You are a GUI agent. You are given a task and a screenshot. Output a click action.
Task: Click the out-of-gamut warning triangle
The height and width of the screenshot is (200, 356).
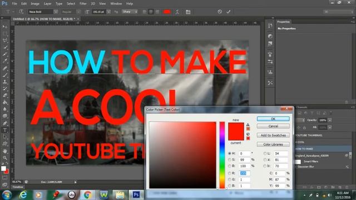248,124
